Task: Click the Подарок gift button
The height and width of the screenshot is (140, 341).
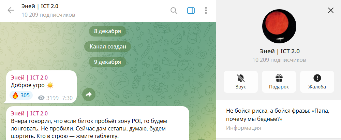Action: click(279, 82)
